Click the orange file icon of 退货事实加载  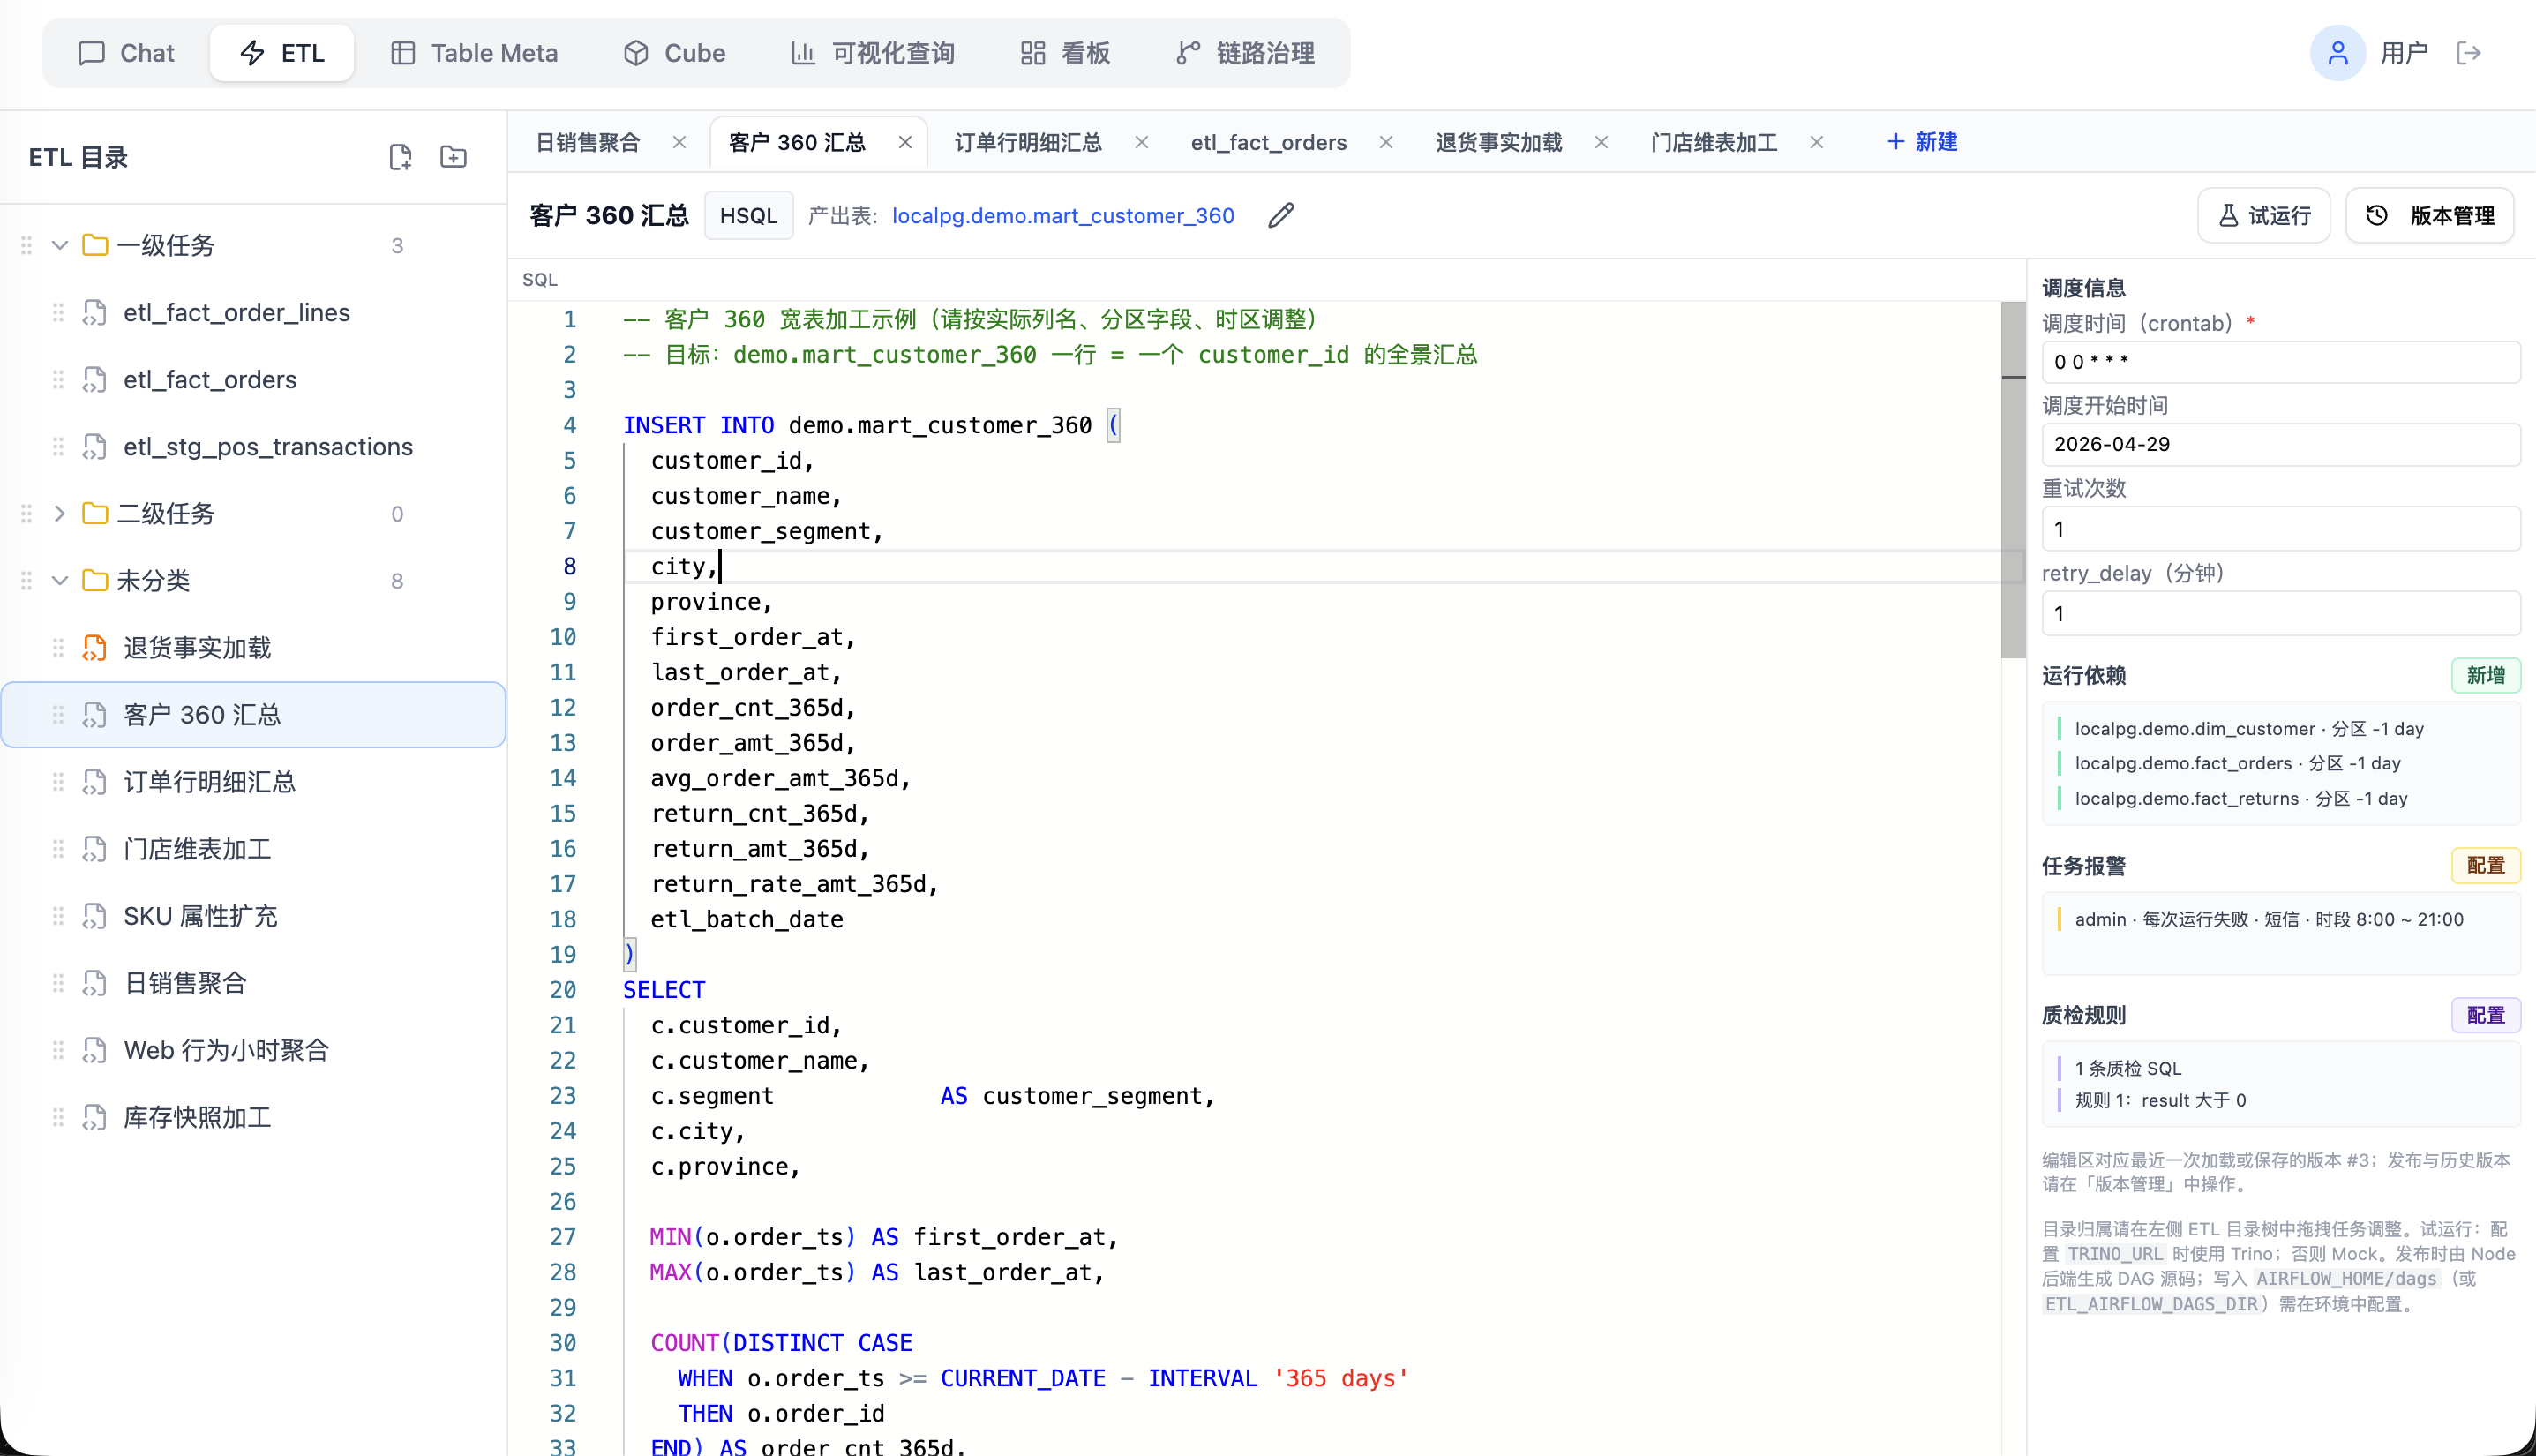94,648
